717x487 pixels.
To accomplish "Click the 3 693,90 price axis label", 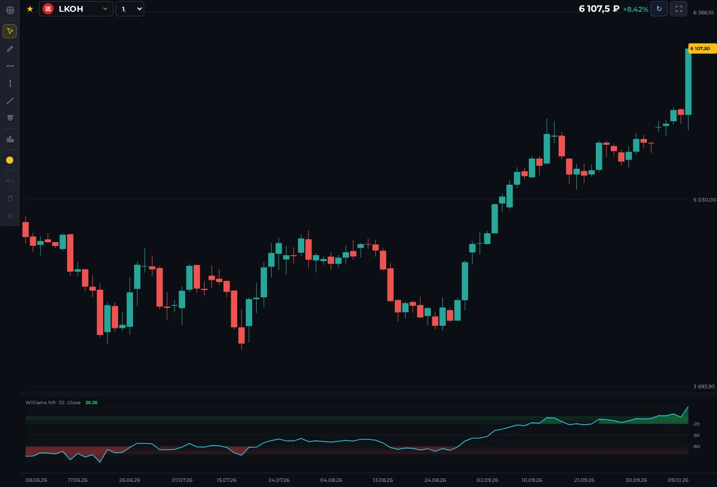I will (x=704, y=386).
